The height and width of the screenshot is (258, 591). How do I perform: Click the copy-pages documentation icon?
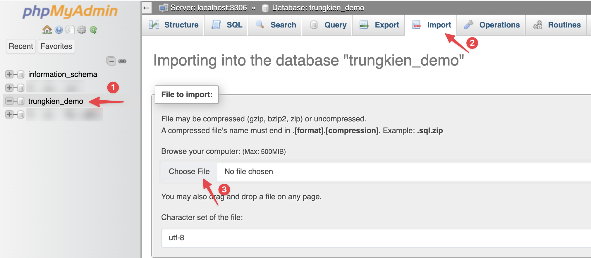[x=70, y=30]
